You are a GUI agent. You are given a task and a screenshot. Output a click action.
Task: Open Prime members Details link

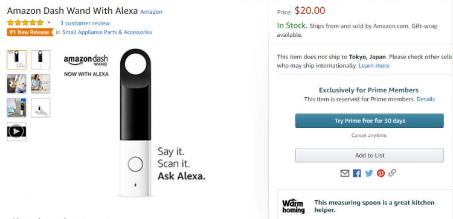click(426, 100)
